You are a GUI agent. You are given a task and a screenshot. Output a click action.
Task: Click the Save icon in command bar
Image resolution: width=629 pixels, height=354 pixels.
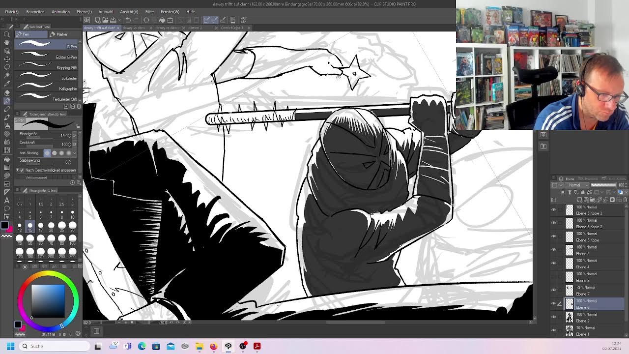112,20
